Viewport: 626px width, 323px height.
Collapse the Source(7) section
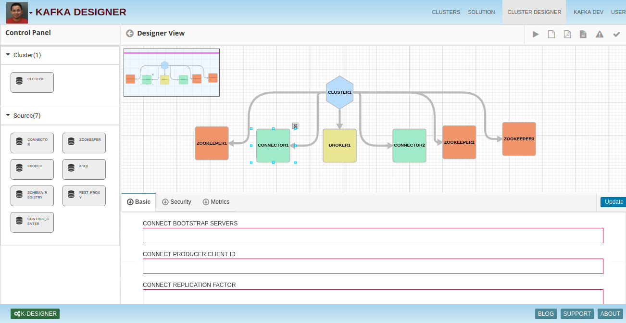click(x=8, y=115)
